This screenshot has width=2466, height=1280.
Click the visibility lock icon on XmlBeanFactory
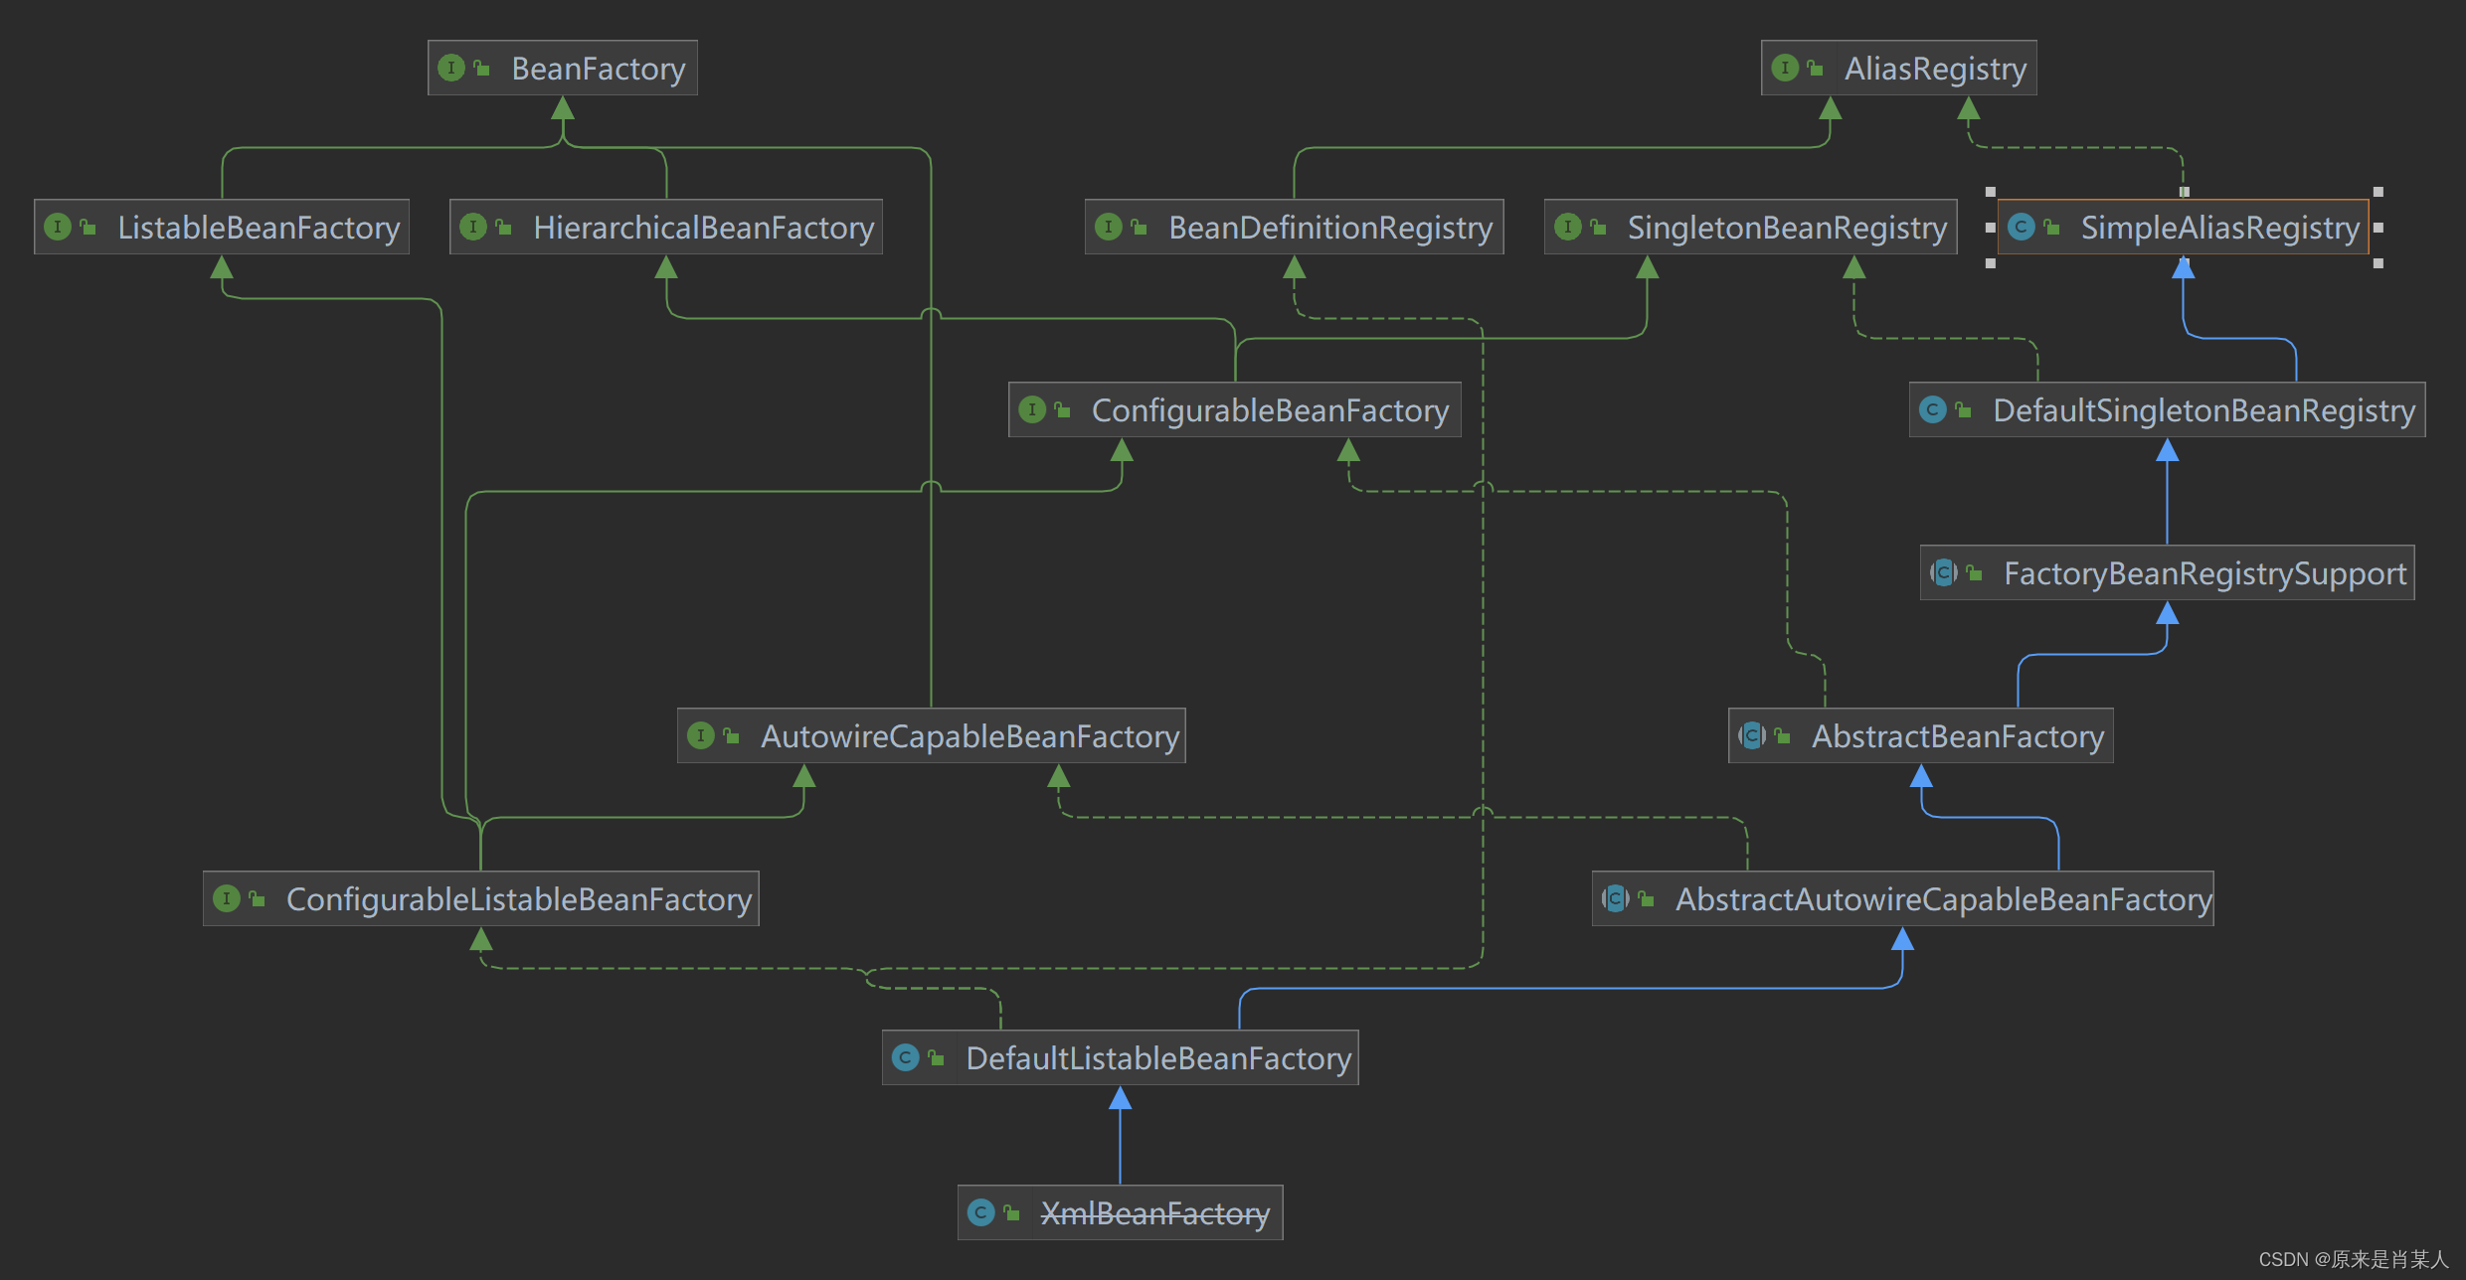point(1011,1213)
